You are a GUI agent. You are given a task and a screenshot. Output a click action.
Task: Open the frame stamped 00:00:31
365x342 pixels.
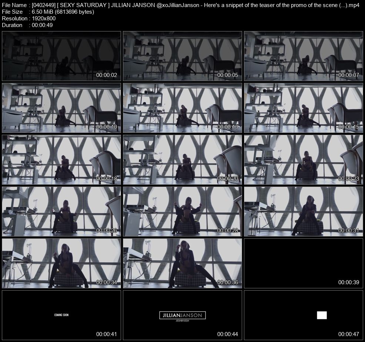click(303, 211)
